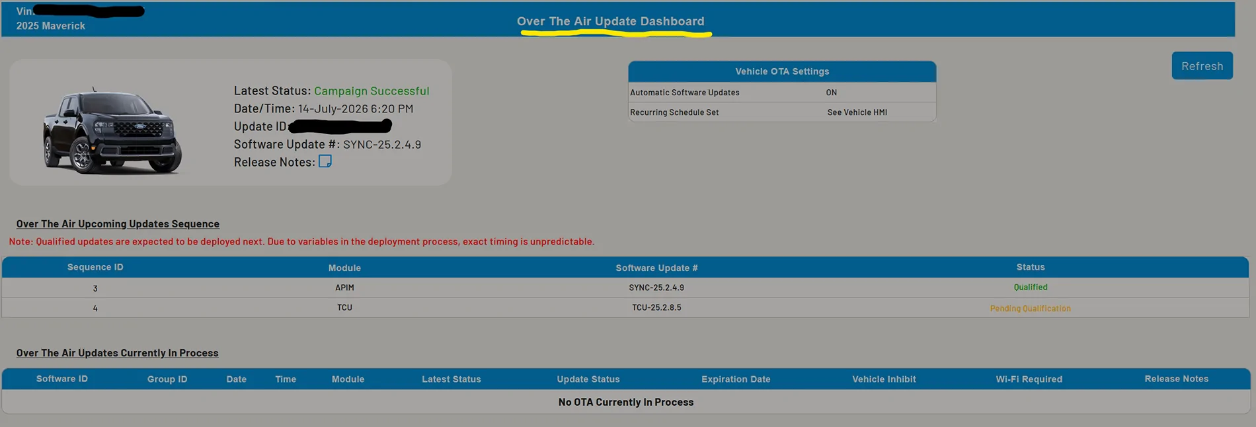Click the Module header in upcoming updates
Screen dimensions: 1256x427
coord(344,268)
